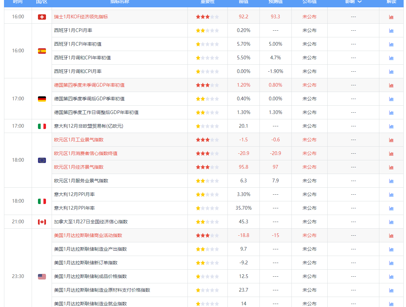Open chart icon for 欧元区1月服务业景气指数
Viewport: 406px width, 307px height.
(391, 181)
